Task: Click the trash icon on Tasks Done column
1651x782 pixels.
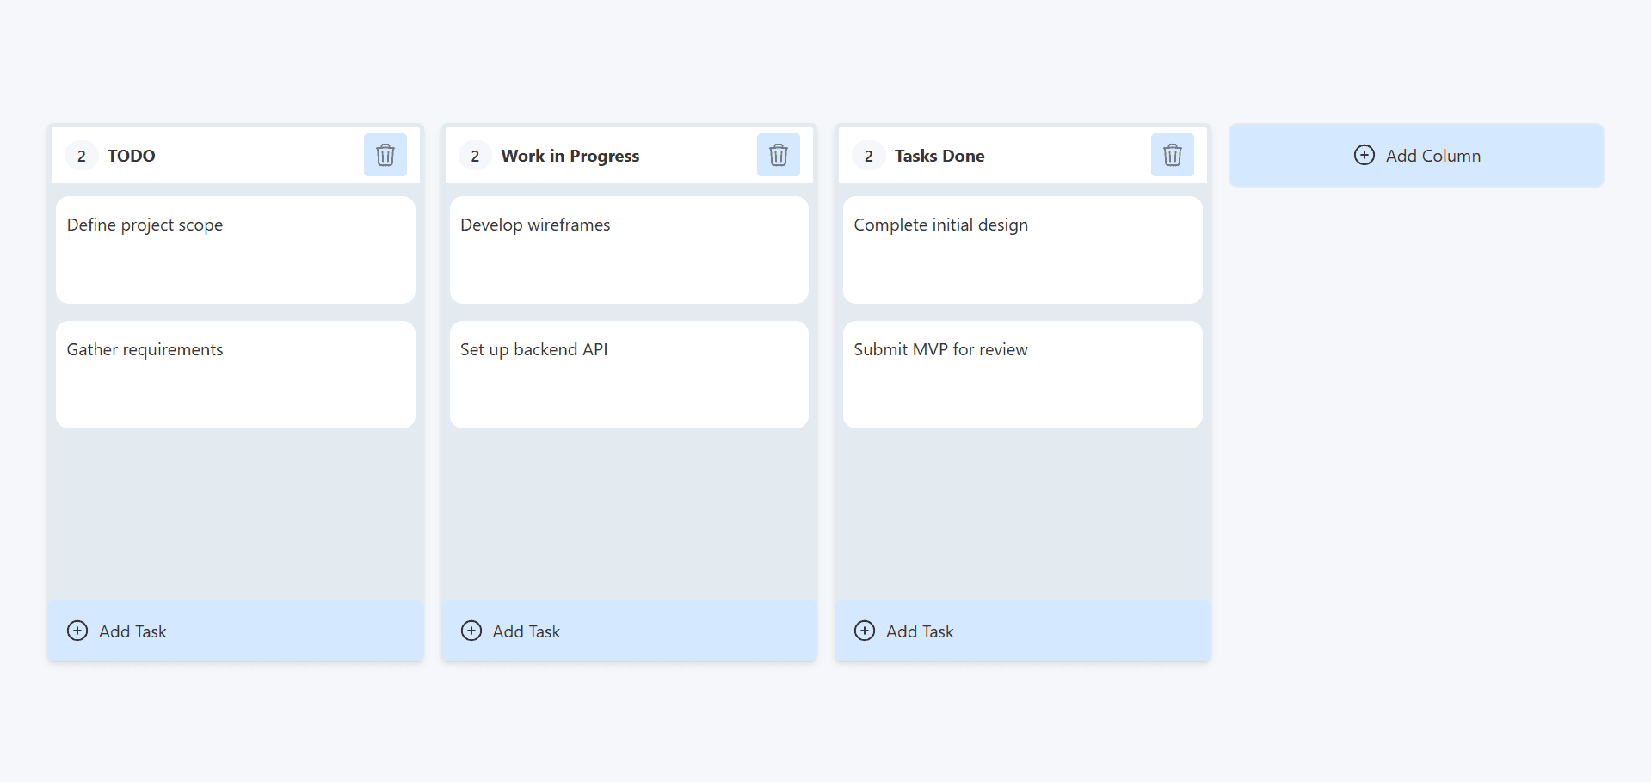Action: [1172, 155]
